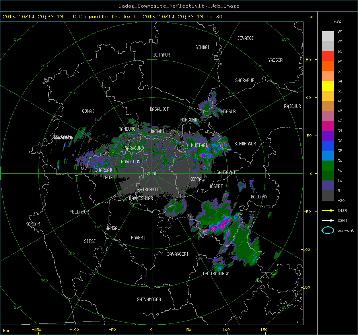Select the purple 36–39 dBZ color swatch
Viewport: 358px width, 335px height.
point(328,136)
